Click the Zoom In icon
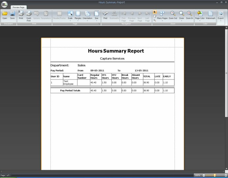Viewport: 228px width, 178px height. 189,15
